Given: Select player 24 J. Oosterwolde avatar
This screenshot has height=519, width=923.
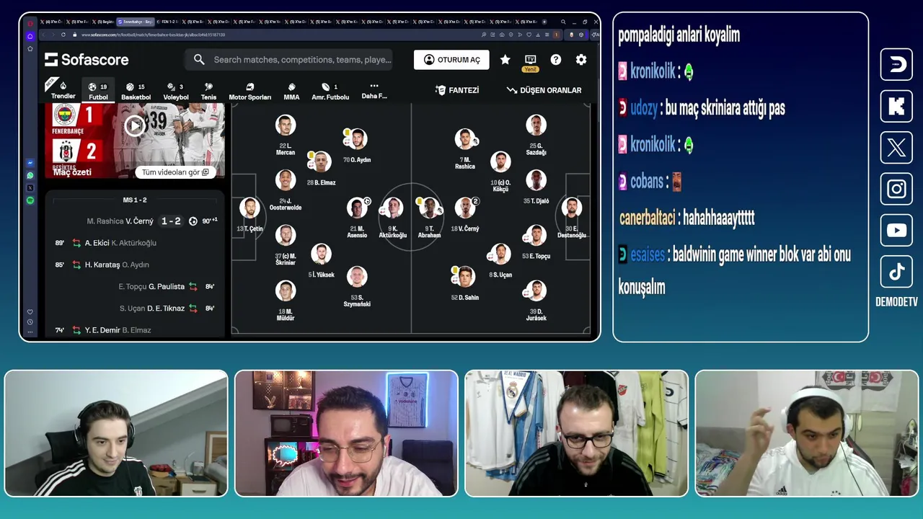Looking at the screenshot, I should (x=286, y=180).
